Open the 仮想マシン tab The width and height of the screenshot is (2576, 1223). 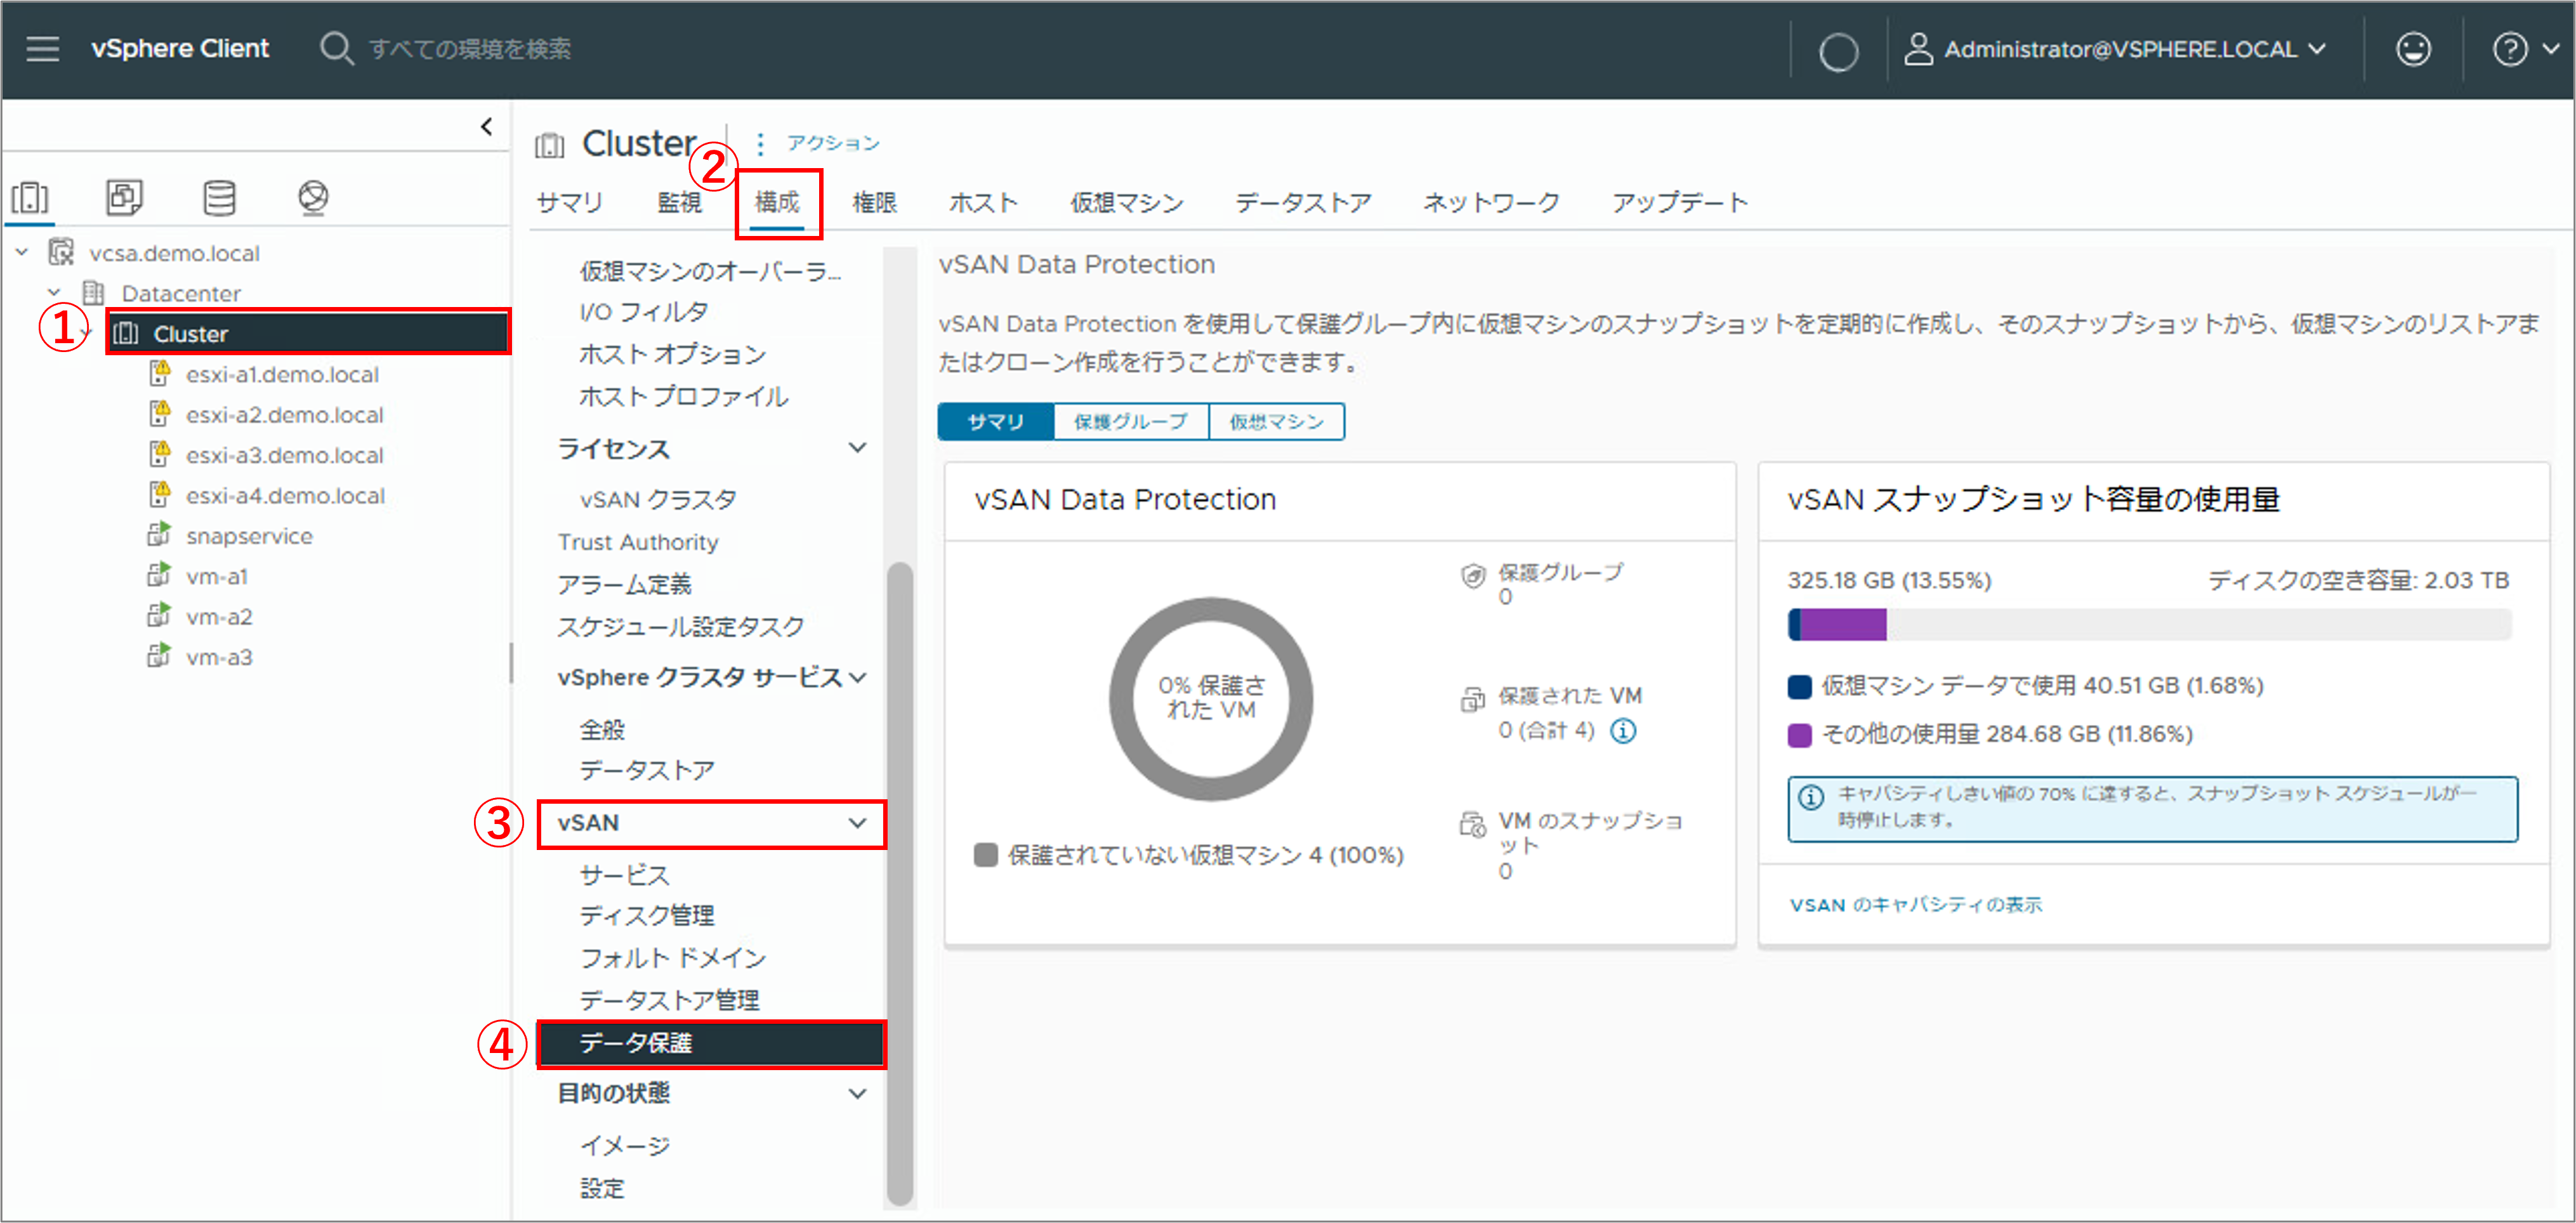point(1127,203)
